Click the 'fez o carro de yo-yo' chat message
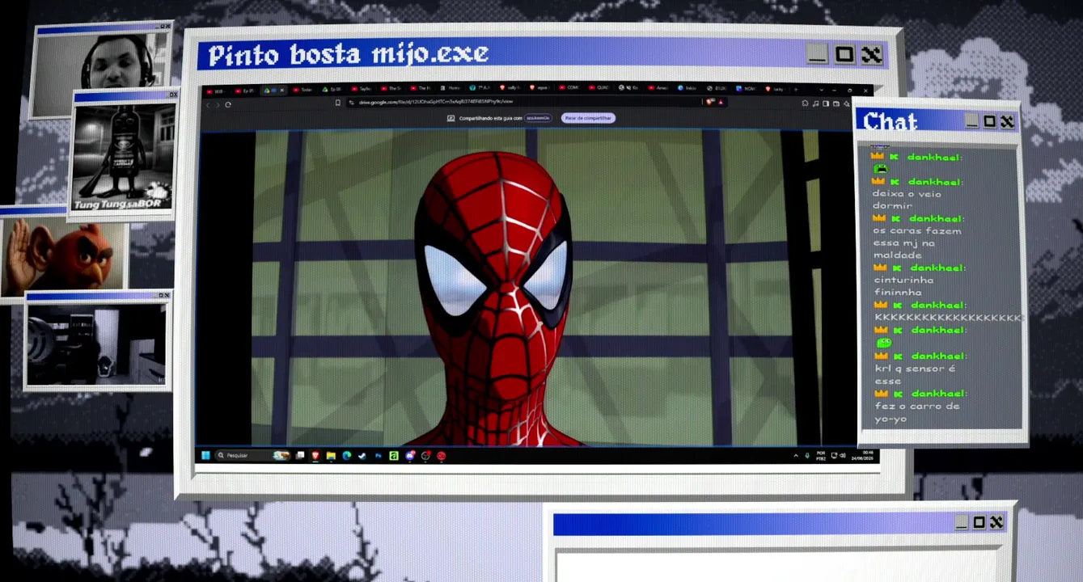 [916, 412]
